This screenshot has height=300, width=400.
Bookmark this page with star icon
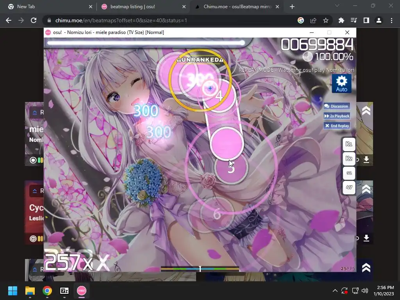click(326, 20)
